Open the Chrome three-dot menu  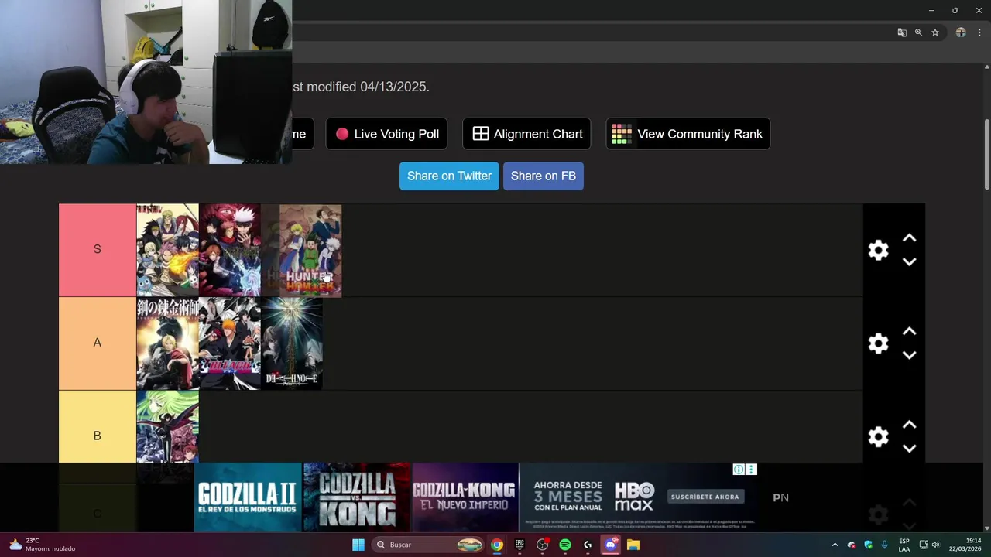pyautogui.click(x=979, y=32)
